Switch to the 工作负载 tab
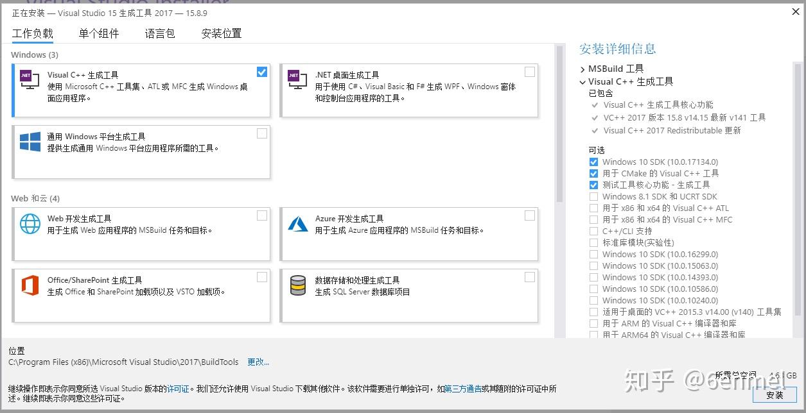 coord(33,33)
